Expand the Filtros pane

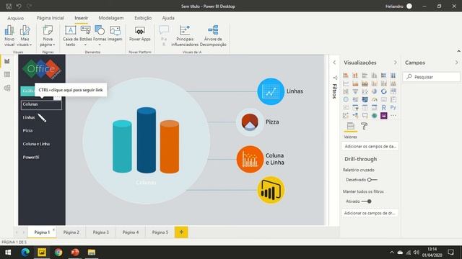point(334,63)
